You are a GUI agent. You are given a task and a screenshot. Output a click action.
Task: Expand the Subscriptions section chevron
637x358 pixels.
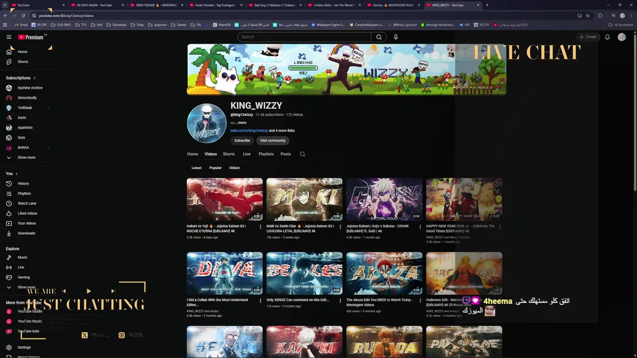(34, 78)
